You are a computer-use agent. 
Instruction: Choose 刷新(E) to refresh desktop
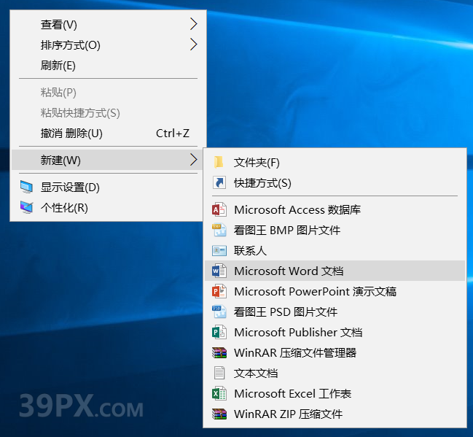coord(109,65)
